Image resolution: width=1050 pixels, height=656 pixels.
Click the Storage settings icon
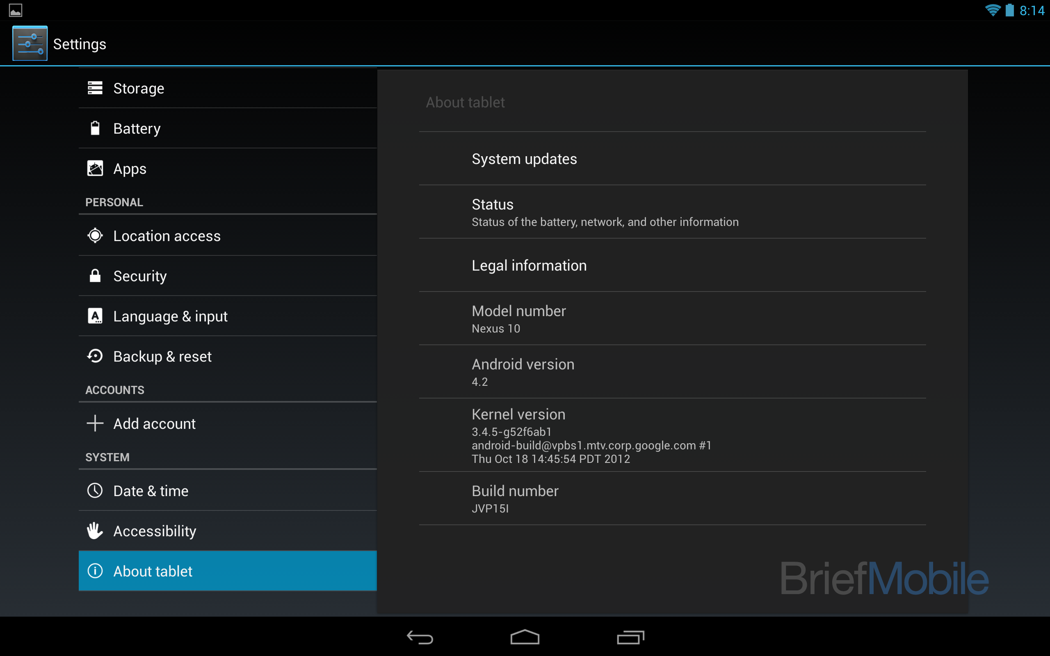pyautogui.click(x=96, y=88)
